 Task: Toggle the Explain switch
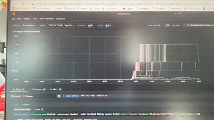pyautogui.click(x=42, y=109)
